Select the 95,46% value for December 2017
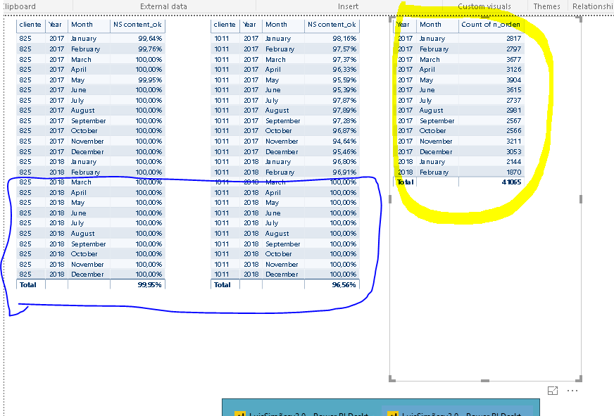Viewport: 614px width, 416px height. coord(344,151)
